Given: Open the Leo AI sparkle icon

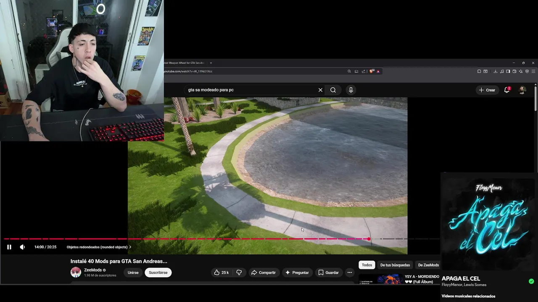Looking at the screenshot, I should click(x=521, y=71).
